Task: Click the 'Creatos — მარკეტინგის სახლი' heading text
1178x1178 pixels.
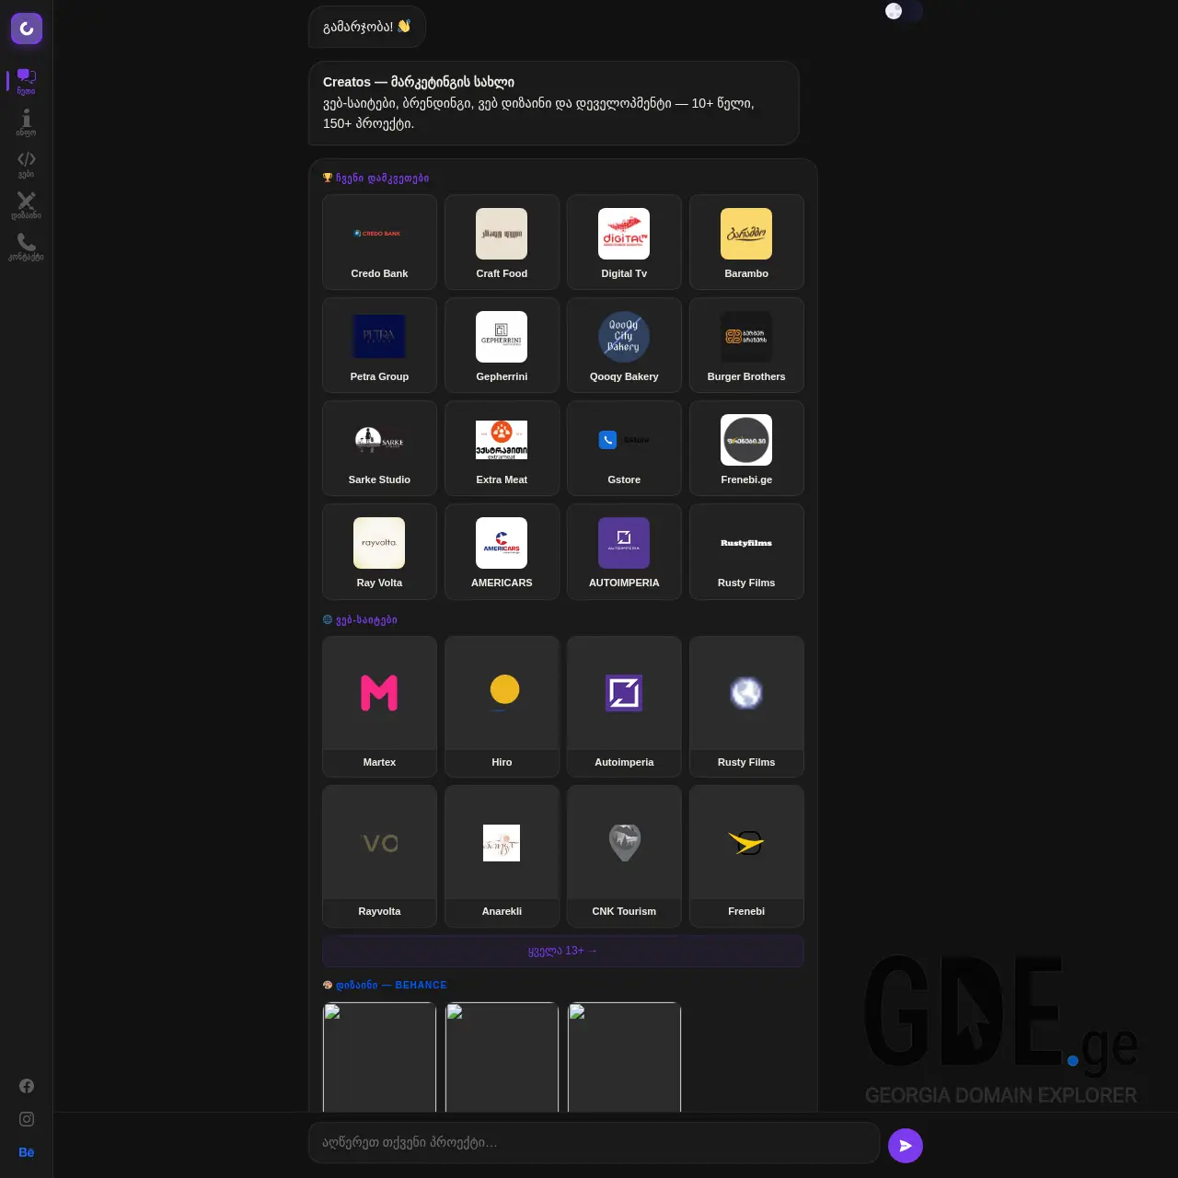Action: click(x=419, y=82)
